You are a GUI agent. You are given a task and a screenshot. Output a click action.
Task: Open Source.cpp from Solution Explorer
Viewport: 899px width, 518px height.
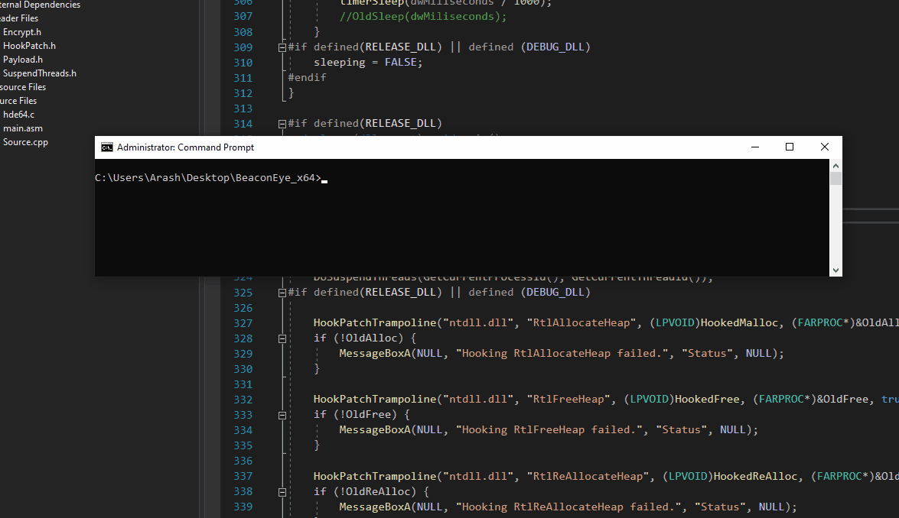pyautogui.click(x=26, y=142)
